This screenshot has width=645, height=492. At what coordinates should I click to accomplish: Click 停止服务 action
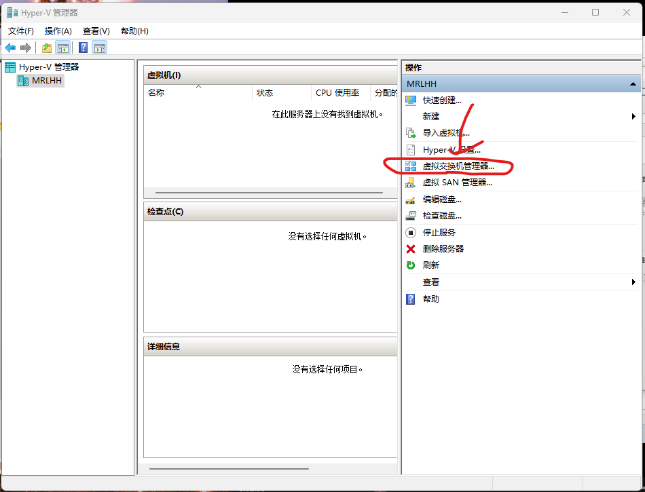(x=439, y=233)
